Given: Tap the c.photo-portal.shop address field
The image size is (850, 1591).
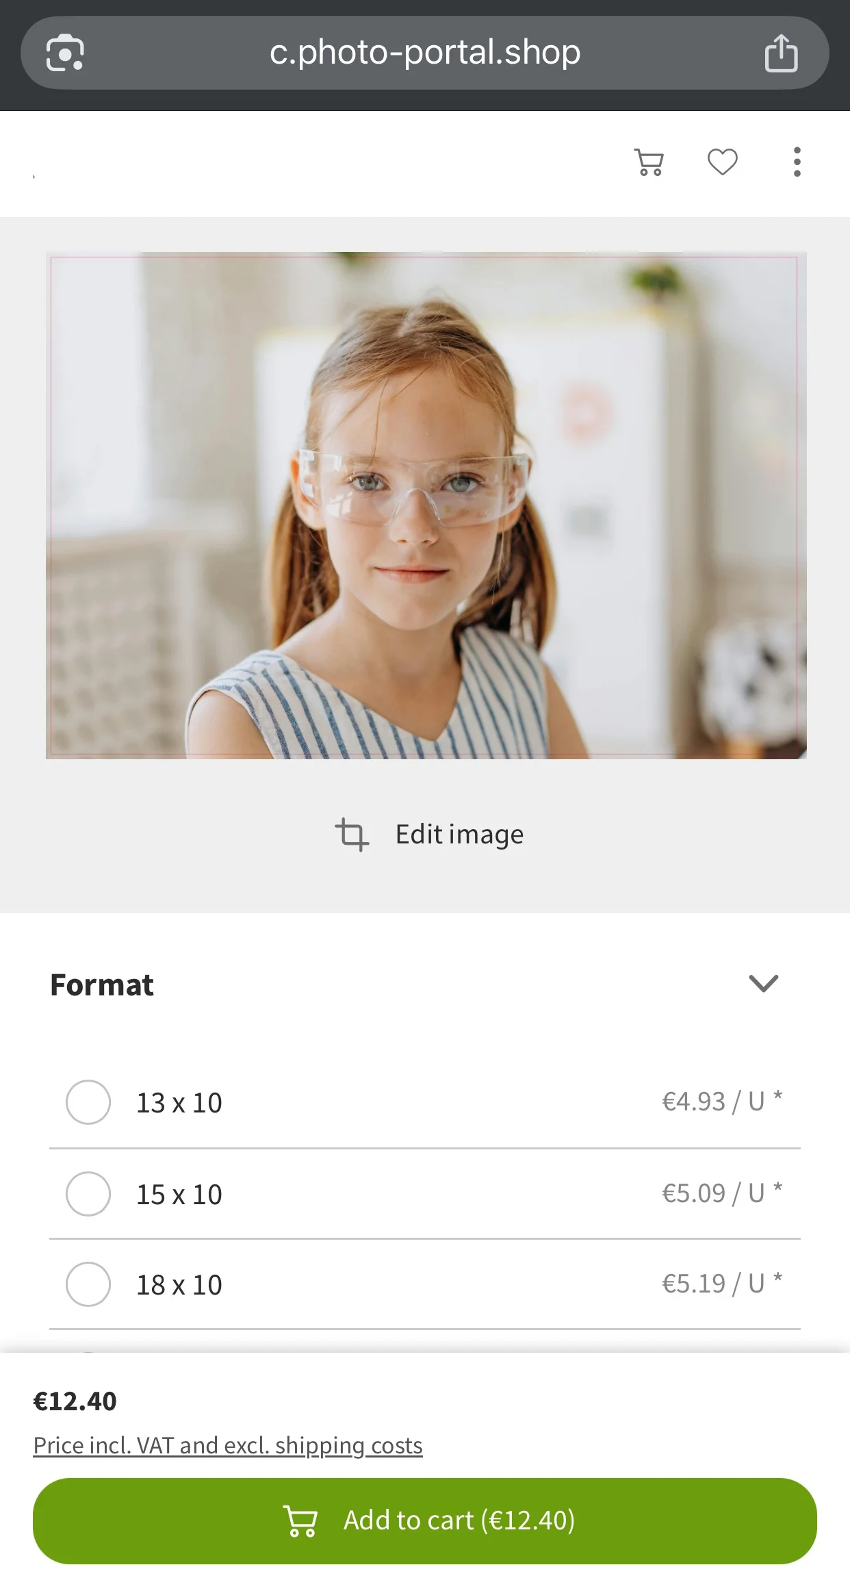Looking at the screenshot, I should [424, 53].
